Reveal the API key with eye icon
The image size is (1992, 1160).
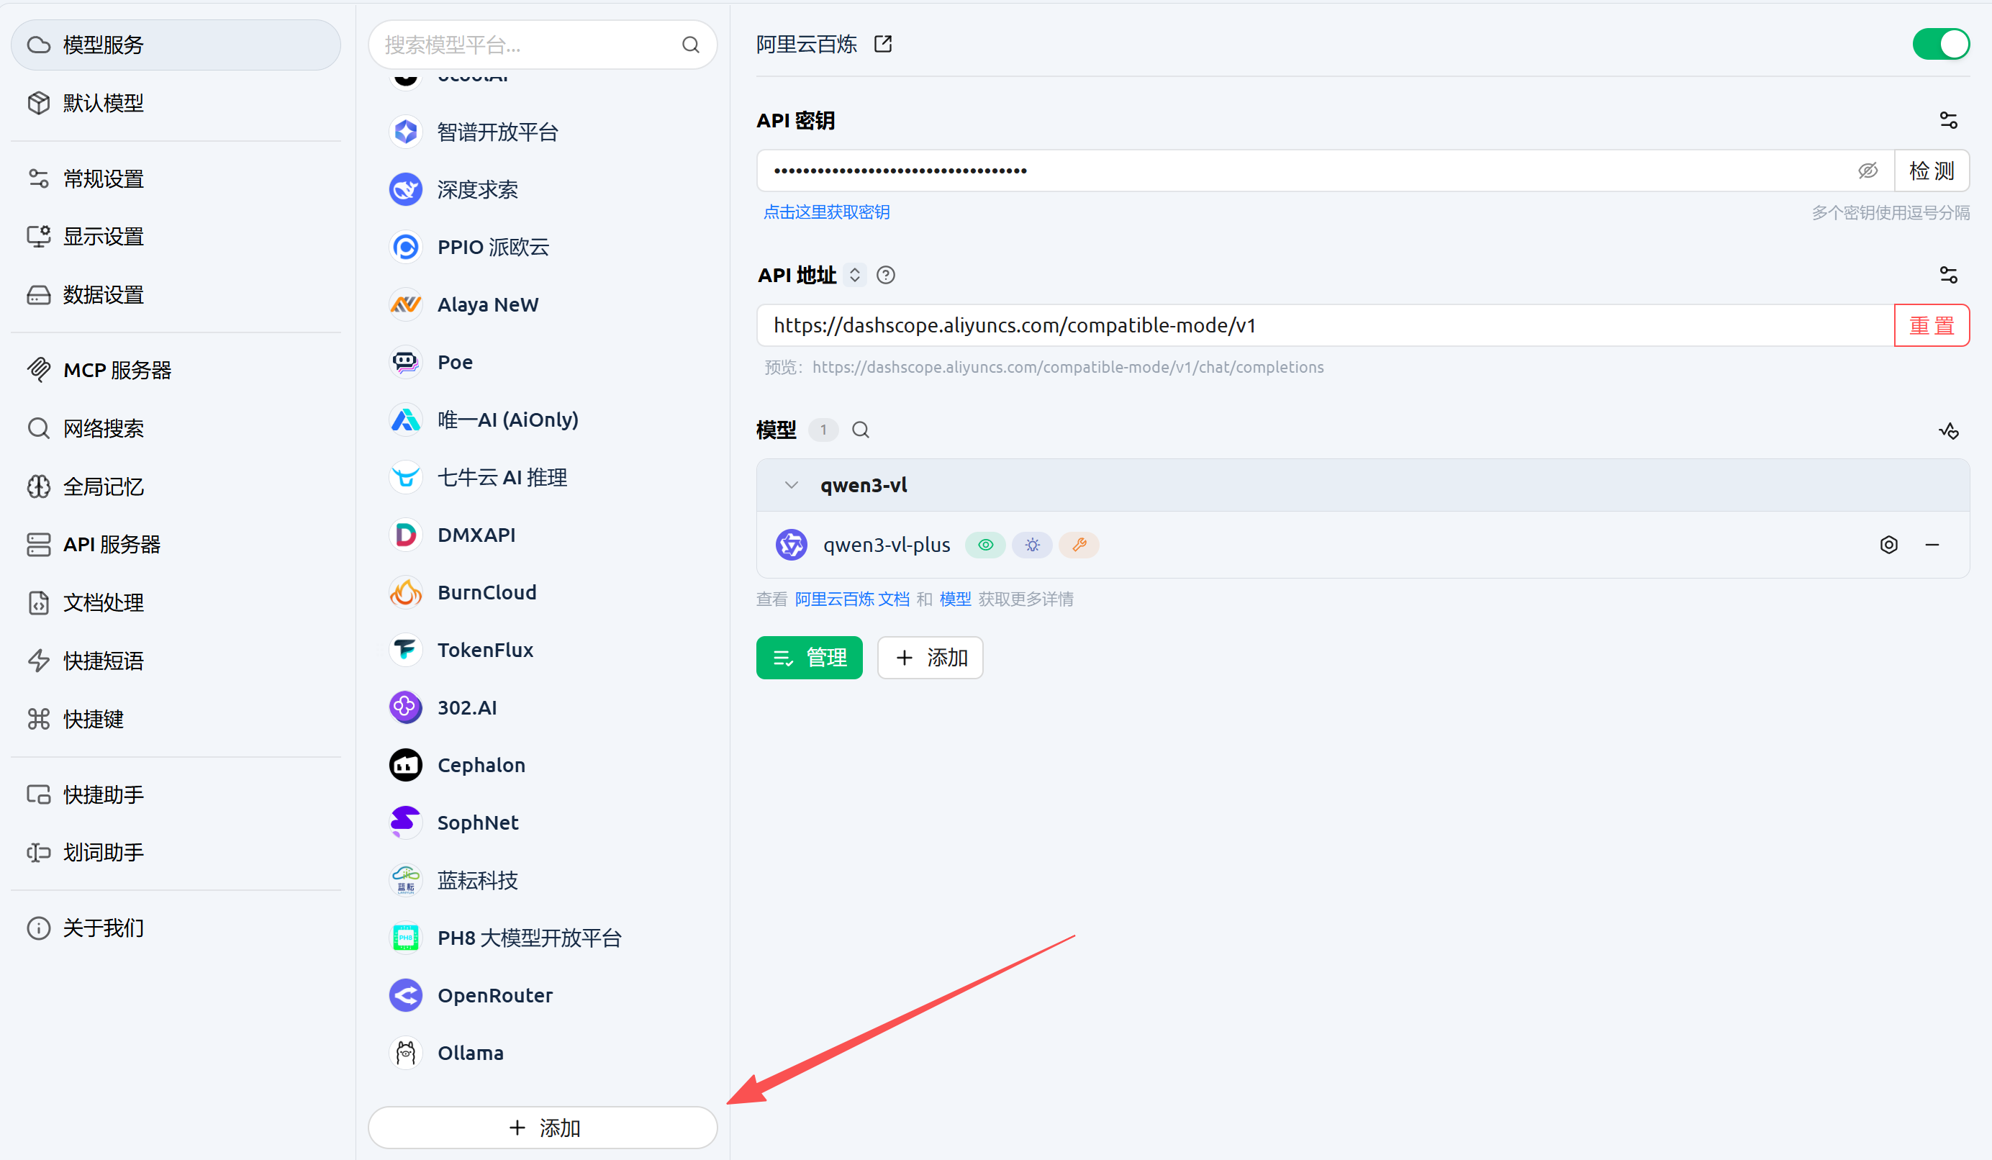1867,171
